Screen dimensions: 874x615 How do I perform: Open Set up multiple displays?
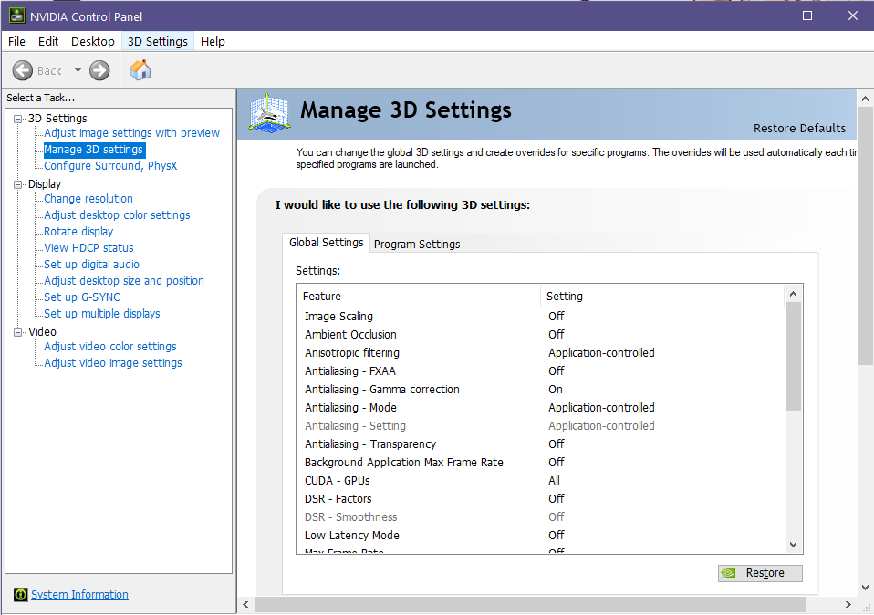(102, 313)
